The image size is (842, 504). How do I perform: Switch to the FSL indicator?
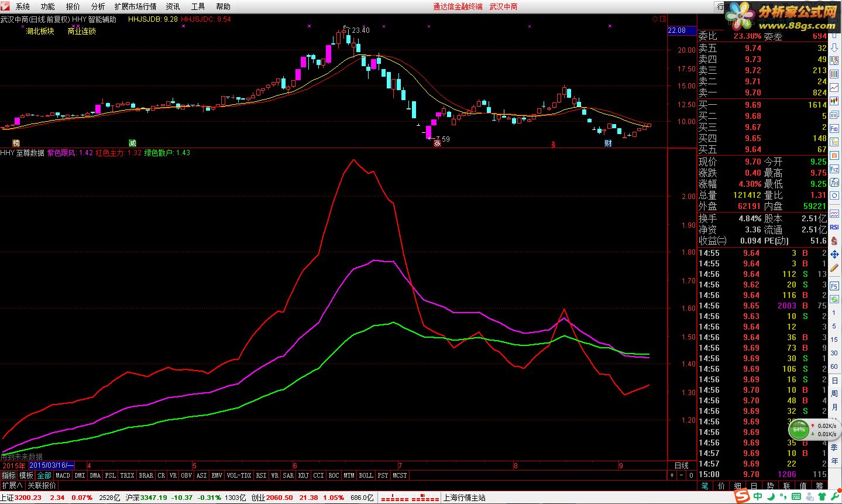tap(111, 475)
